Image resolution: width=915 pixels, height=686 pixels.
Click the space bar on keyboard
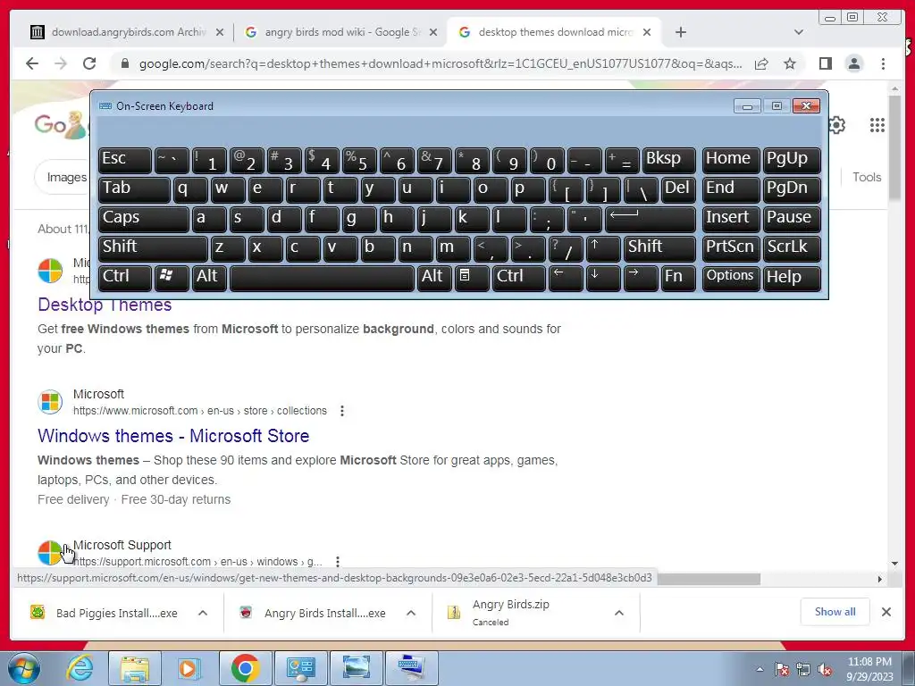pyautogui.click(x=322, y=278)
